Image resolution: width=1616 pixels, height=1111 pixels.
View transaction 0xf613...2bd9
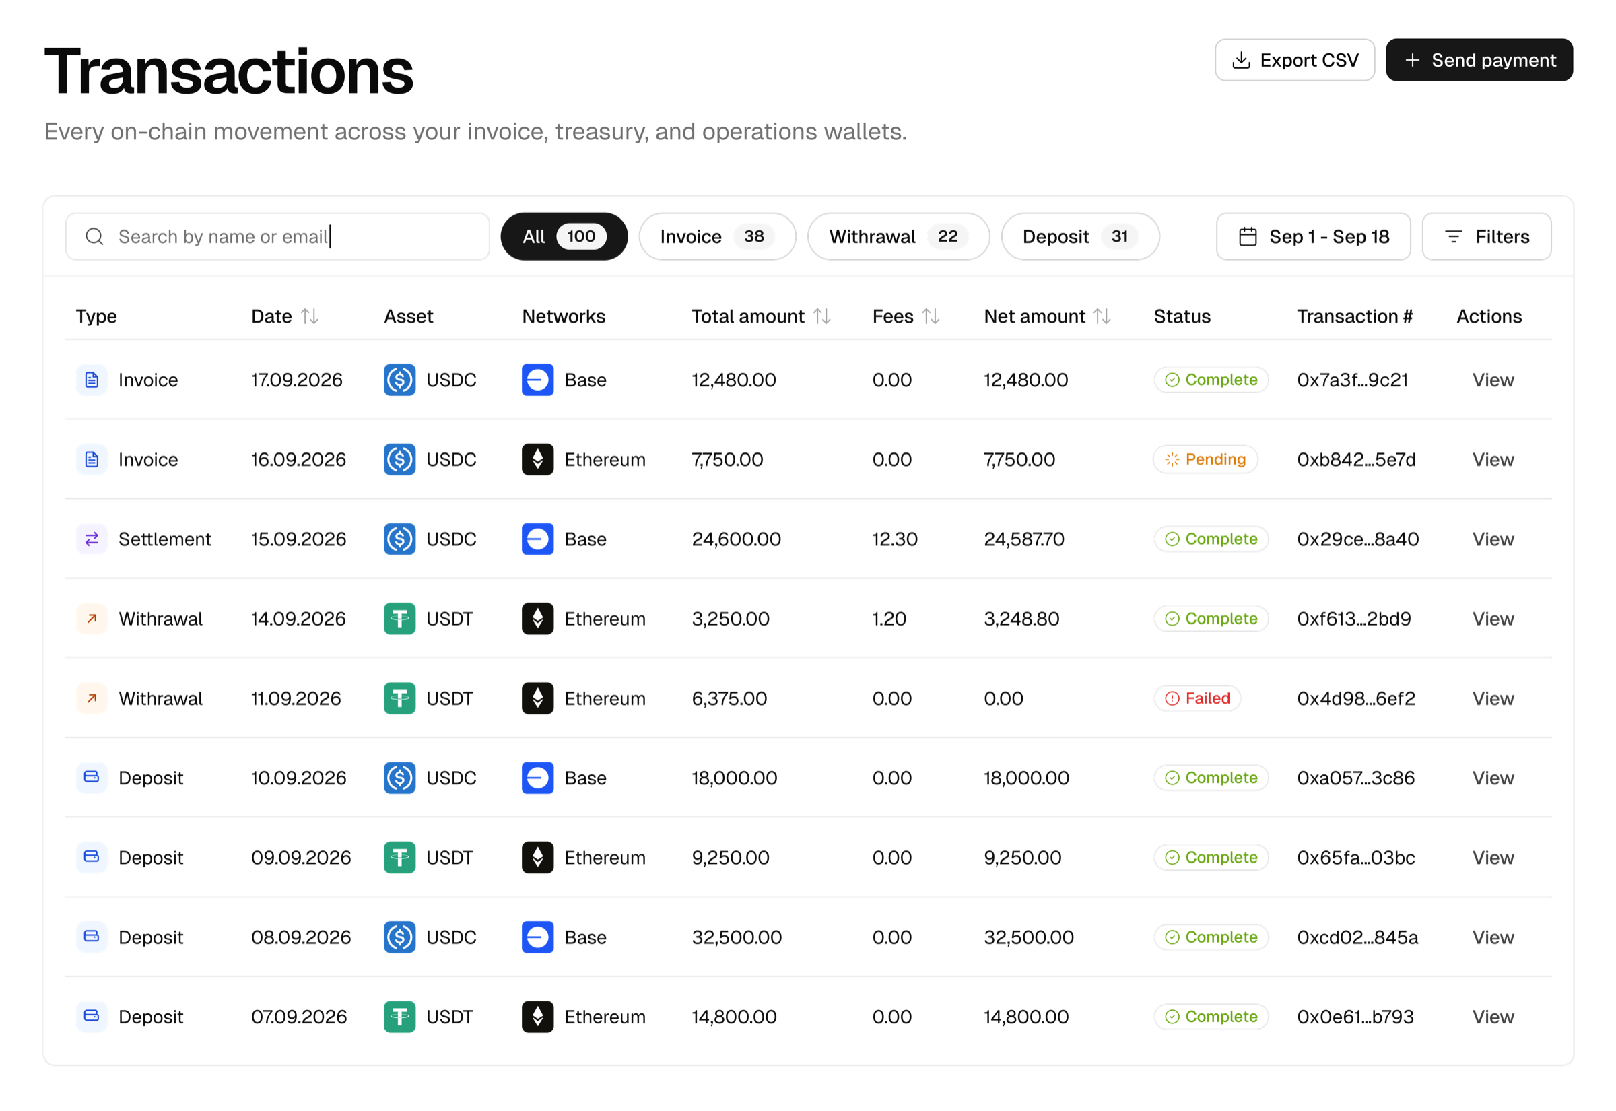coord(1493,619)
